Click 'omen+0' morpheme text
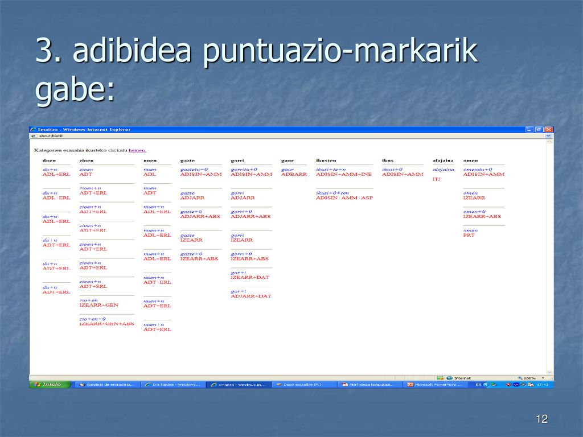The height and width of the screenshot is (437, 583). (x=474, y=212)
